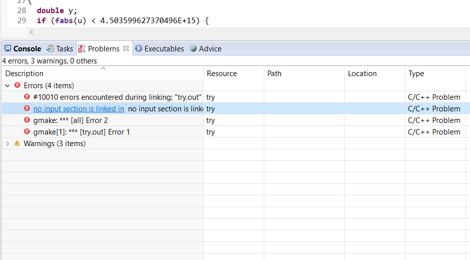470x260 pixels.
Task: Click the Problems tab's icon
Action: tap(82, 49)
